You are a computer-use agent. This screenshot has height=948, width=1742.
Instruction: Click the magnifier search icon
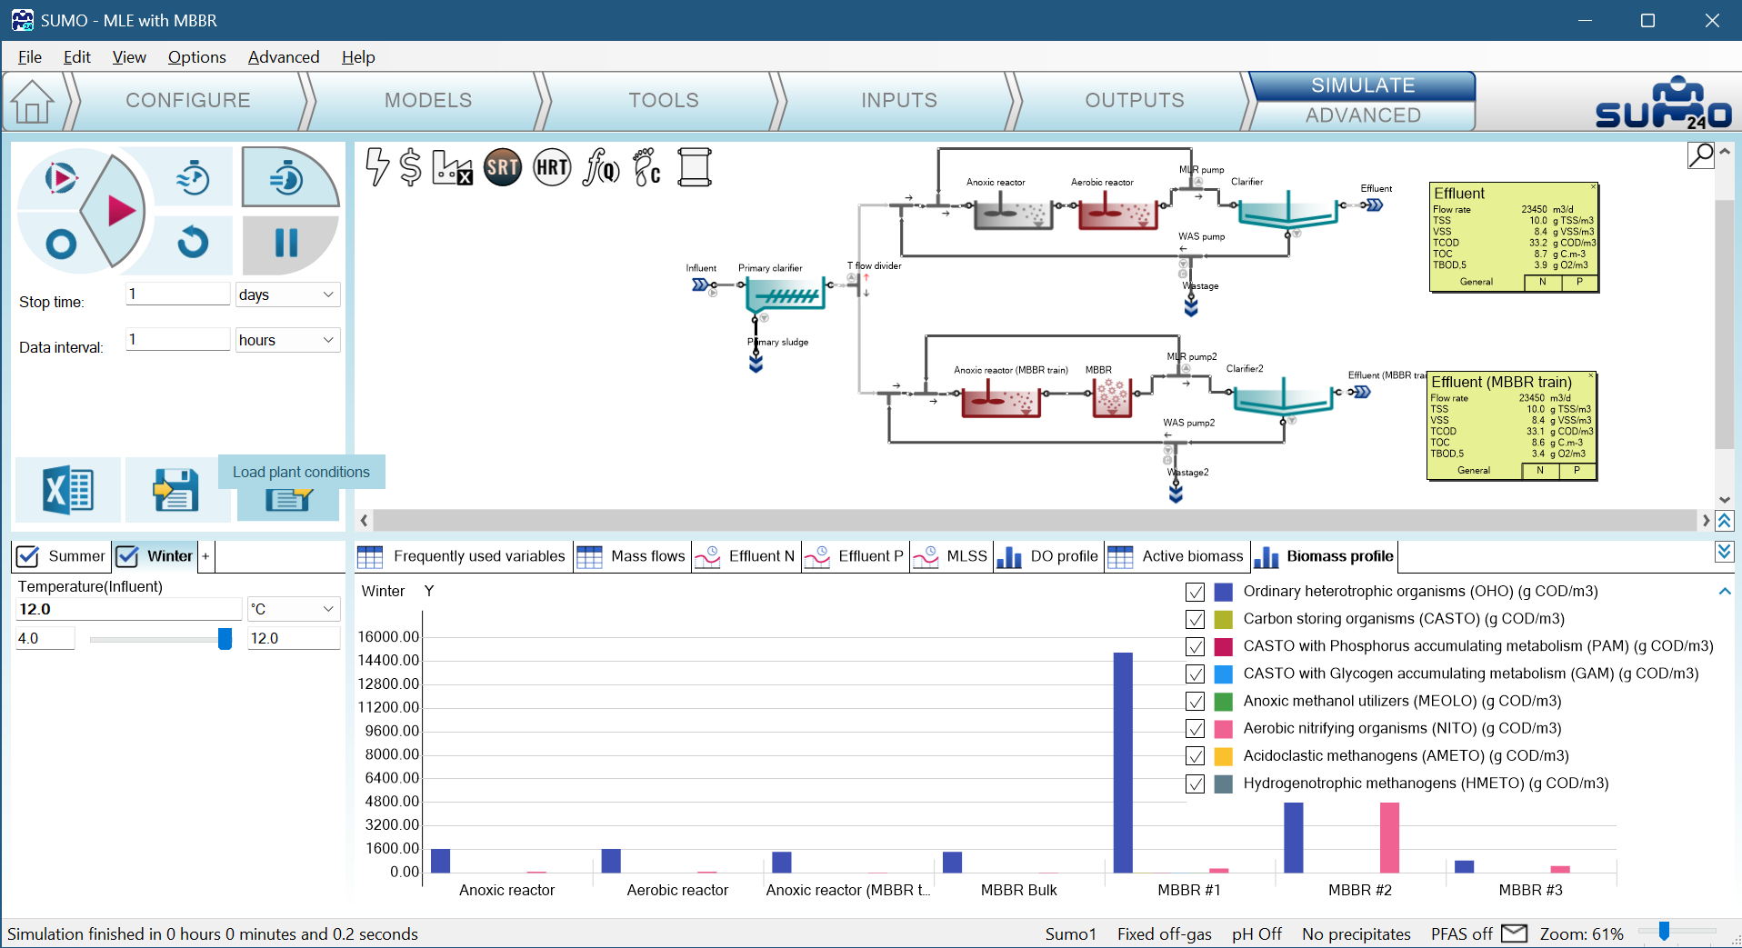(1700, 155)
